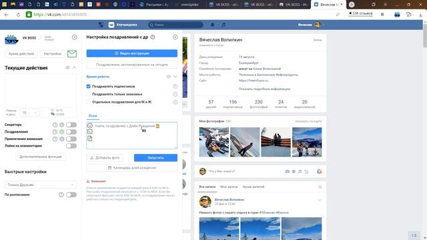Open VK music note icon in header
This screenshot has height=240, width=427.
[x=224, y=25]
